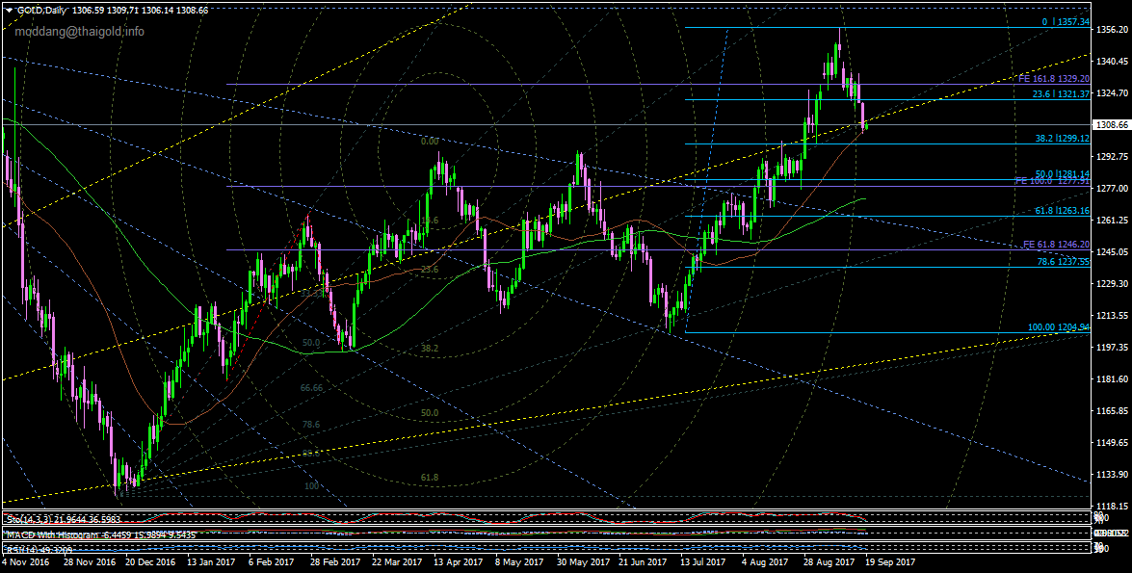Click the 6 Feb 2017 date on time axis
Image resolution: width=1132 pixels, height=573 pixels.
[272, 561]
